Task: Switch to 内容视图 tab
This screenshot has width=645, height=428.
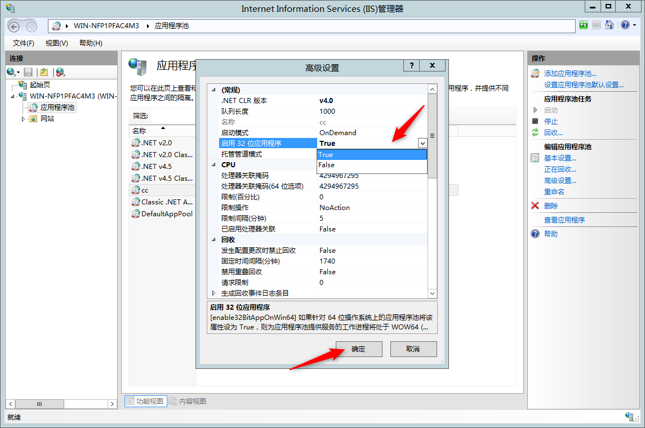Action: (188, 402)
